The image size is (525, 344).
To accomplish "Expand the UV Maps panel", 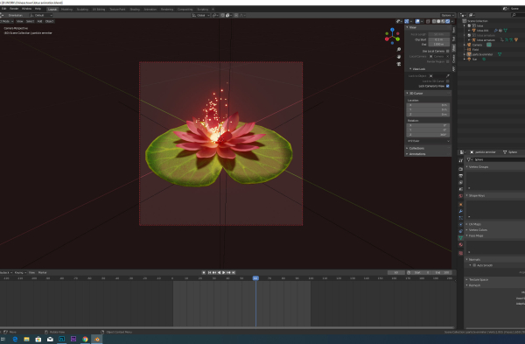I will (467, 224).
